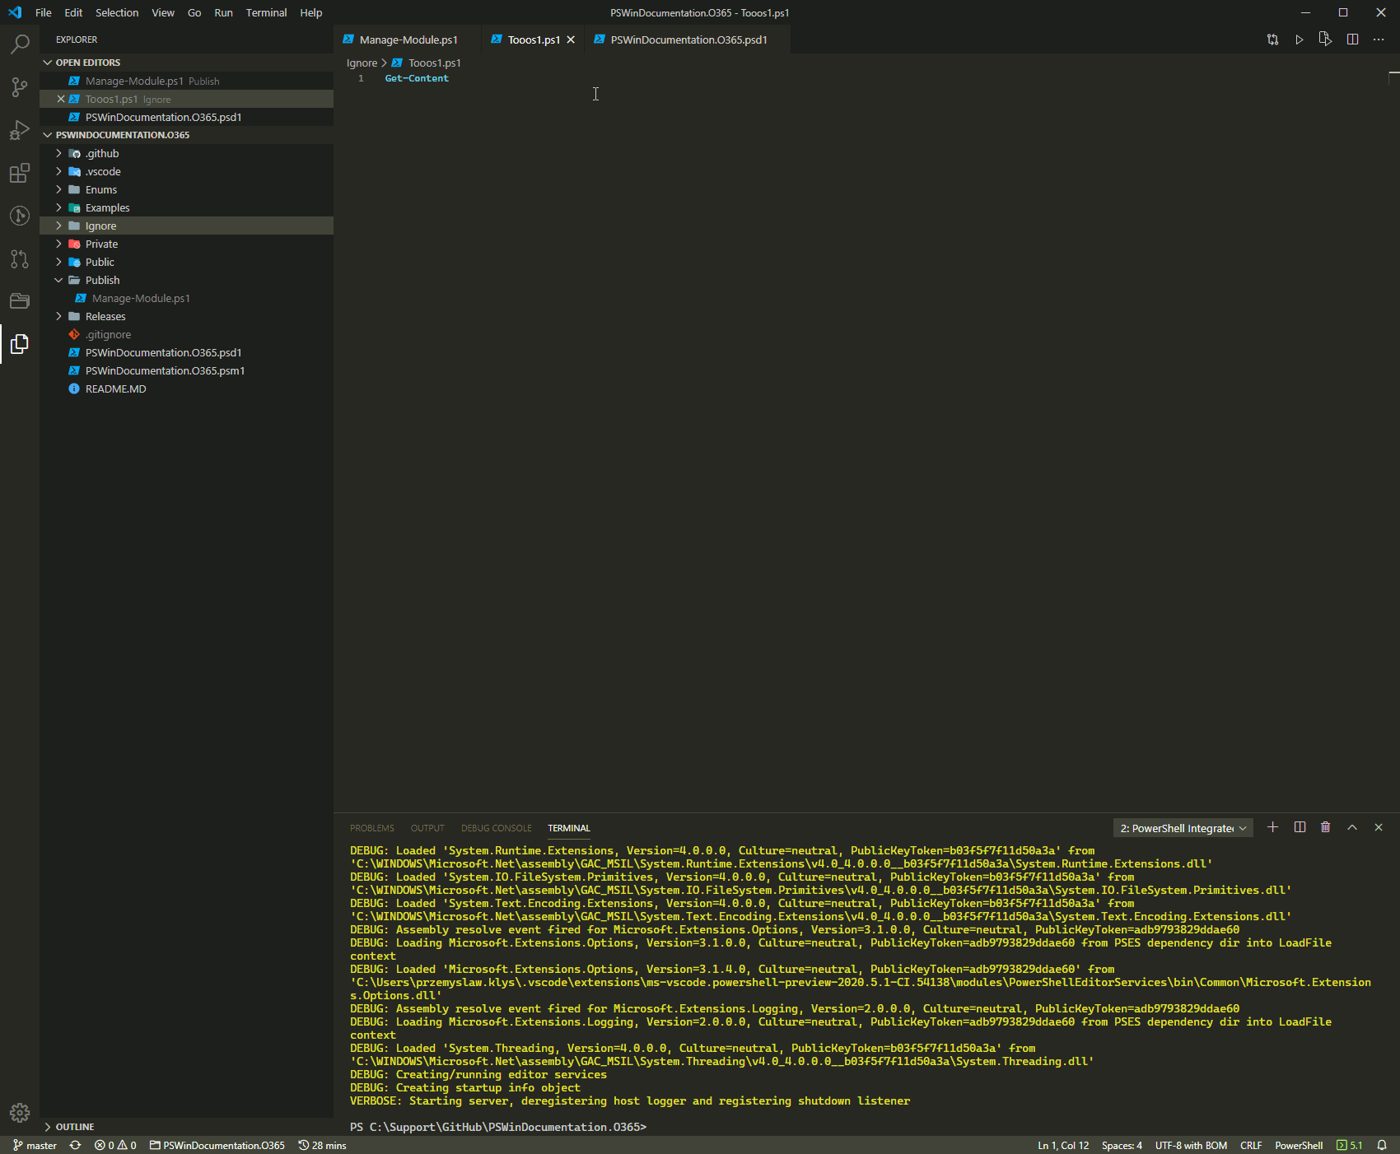Click the Compare Changes icon in editor toolbar

1272,40
